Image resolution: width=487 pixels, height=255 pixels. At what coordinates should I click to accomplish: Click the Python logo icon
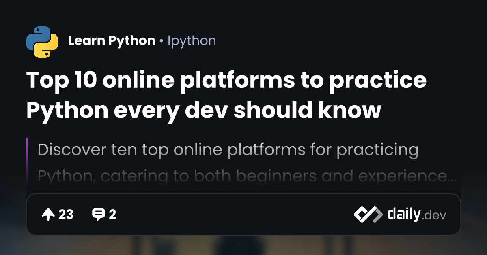[x=42, y=41]
